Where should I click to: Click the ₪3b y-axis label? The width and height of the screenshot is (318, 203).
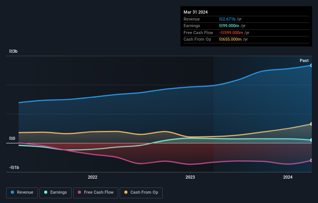13,51
